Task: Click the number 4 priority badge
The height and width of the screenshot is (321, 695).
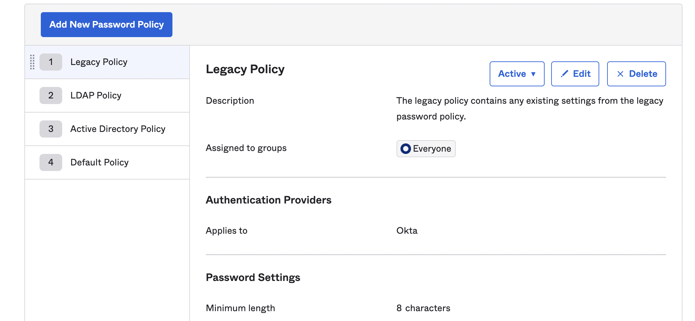Action: click(x=51, y=162)
